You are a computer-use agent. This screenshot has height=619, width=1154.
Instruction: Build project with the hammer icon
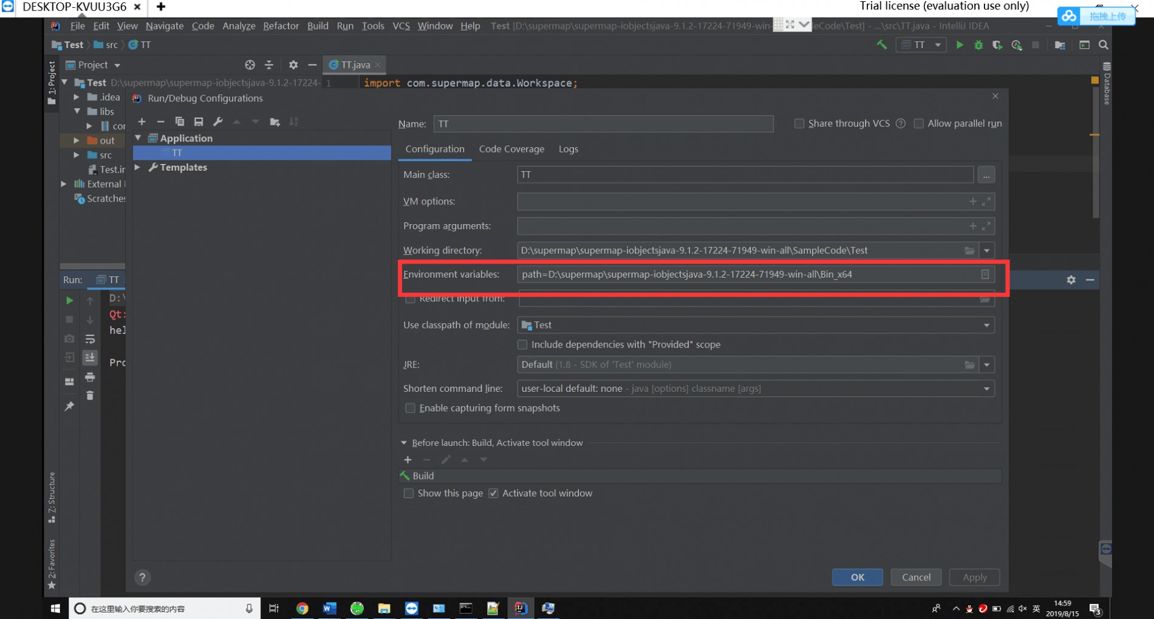click(x=881, y=45)
